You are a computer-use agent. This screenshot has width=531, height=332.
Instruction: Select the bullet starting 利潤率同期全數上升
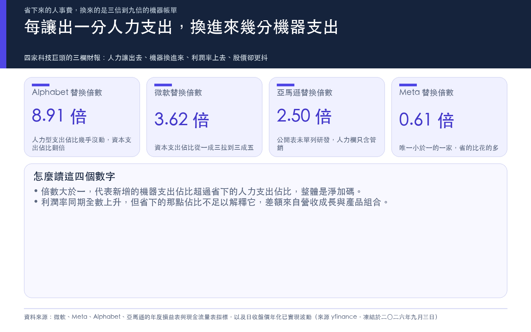pyautogui.click(x=211, y=202)
